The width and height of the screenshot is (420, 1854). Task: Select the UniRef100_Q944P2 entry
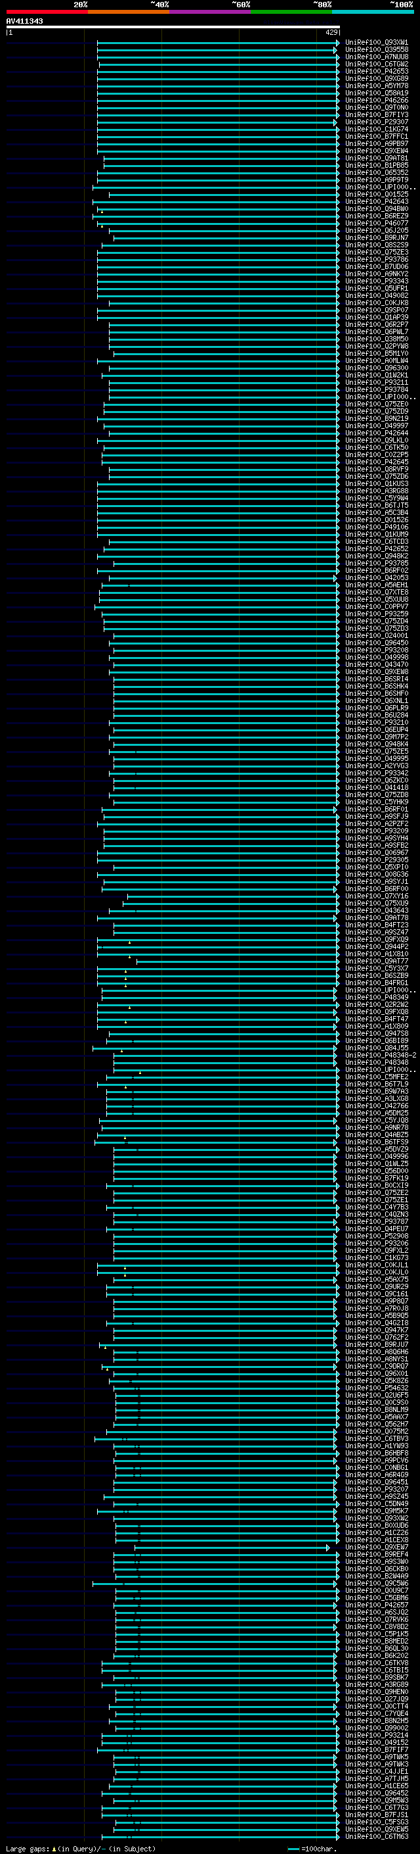[x=377, y=946]
